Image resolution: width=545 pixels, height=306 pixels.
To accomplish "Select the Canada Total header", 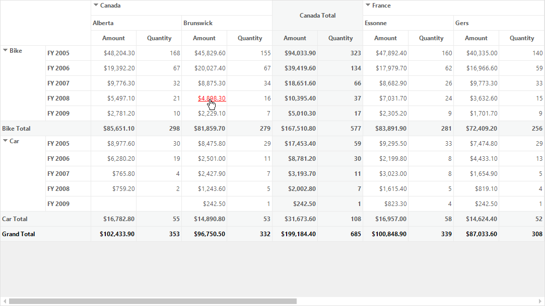I will (x=318, y=15).
